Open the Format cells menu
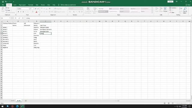The height and width of the screenshot is (108, 192). pos(165,10)
